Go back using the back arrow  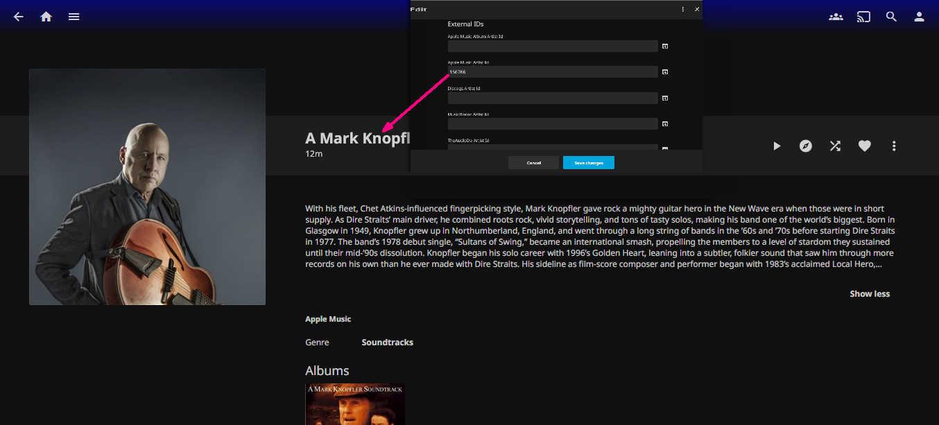tap(19, 17)
